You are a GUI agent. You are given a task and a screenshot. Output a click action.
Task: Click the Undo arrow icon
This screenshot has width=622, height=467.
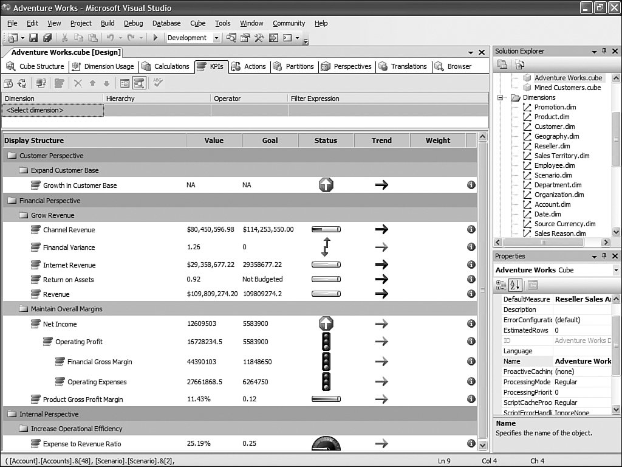[111, 38]
